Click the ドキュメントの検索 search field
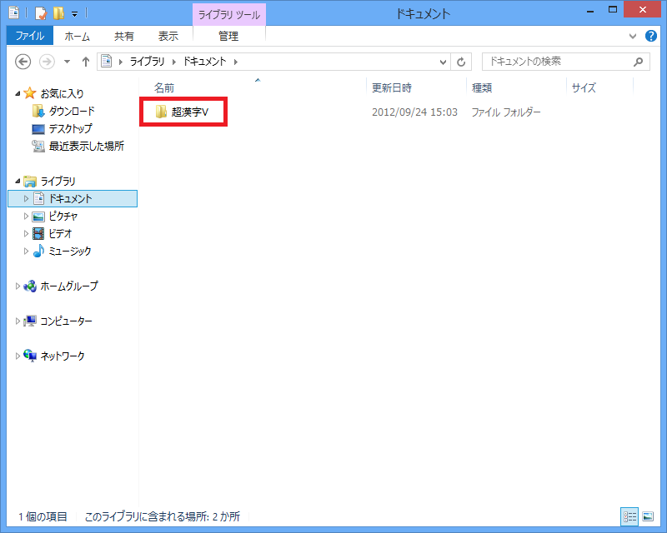This screenshot has width=667, height=533. (x=554, y=62)
